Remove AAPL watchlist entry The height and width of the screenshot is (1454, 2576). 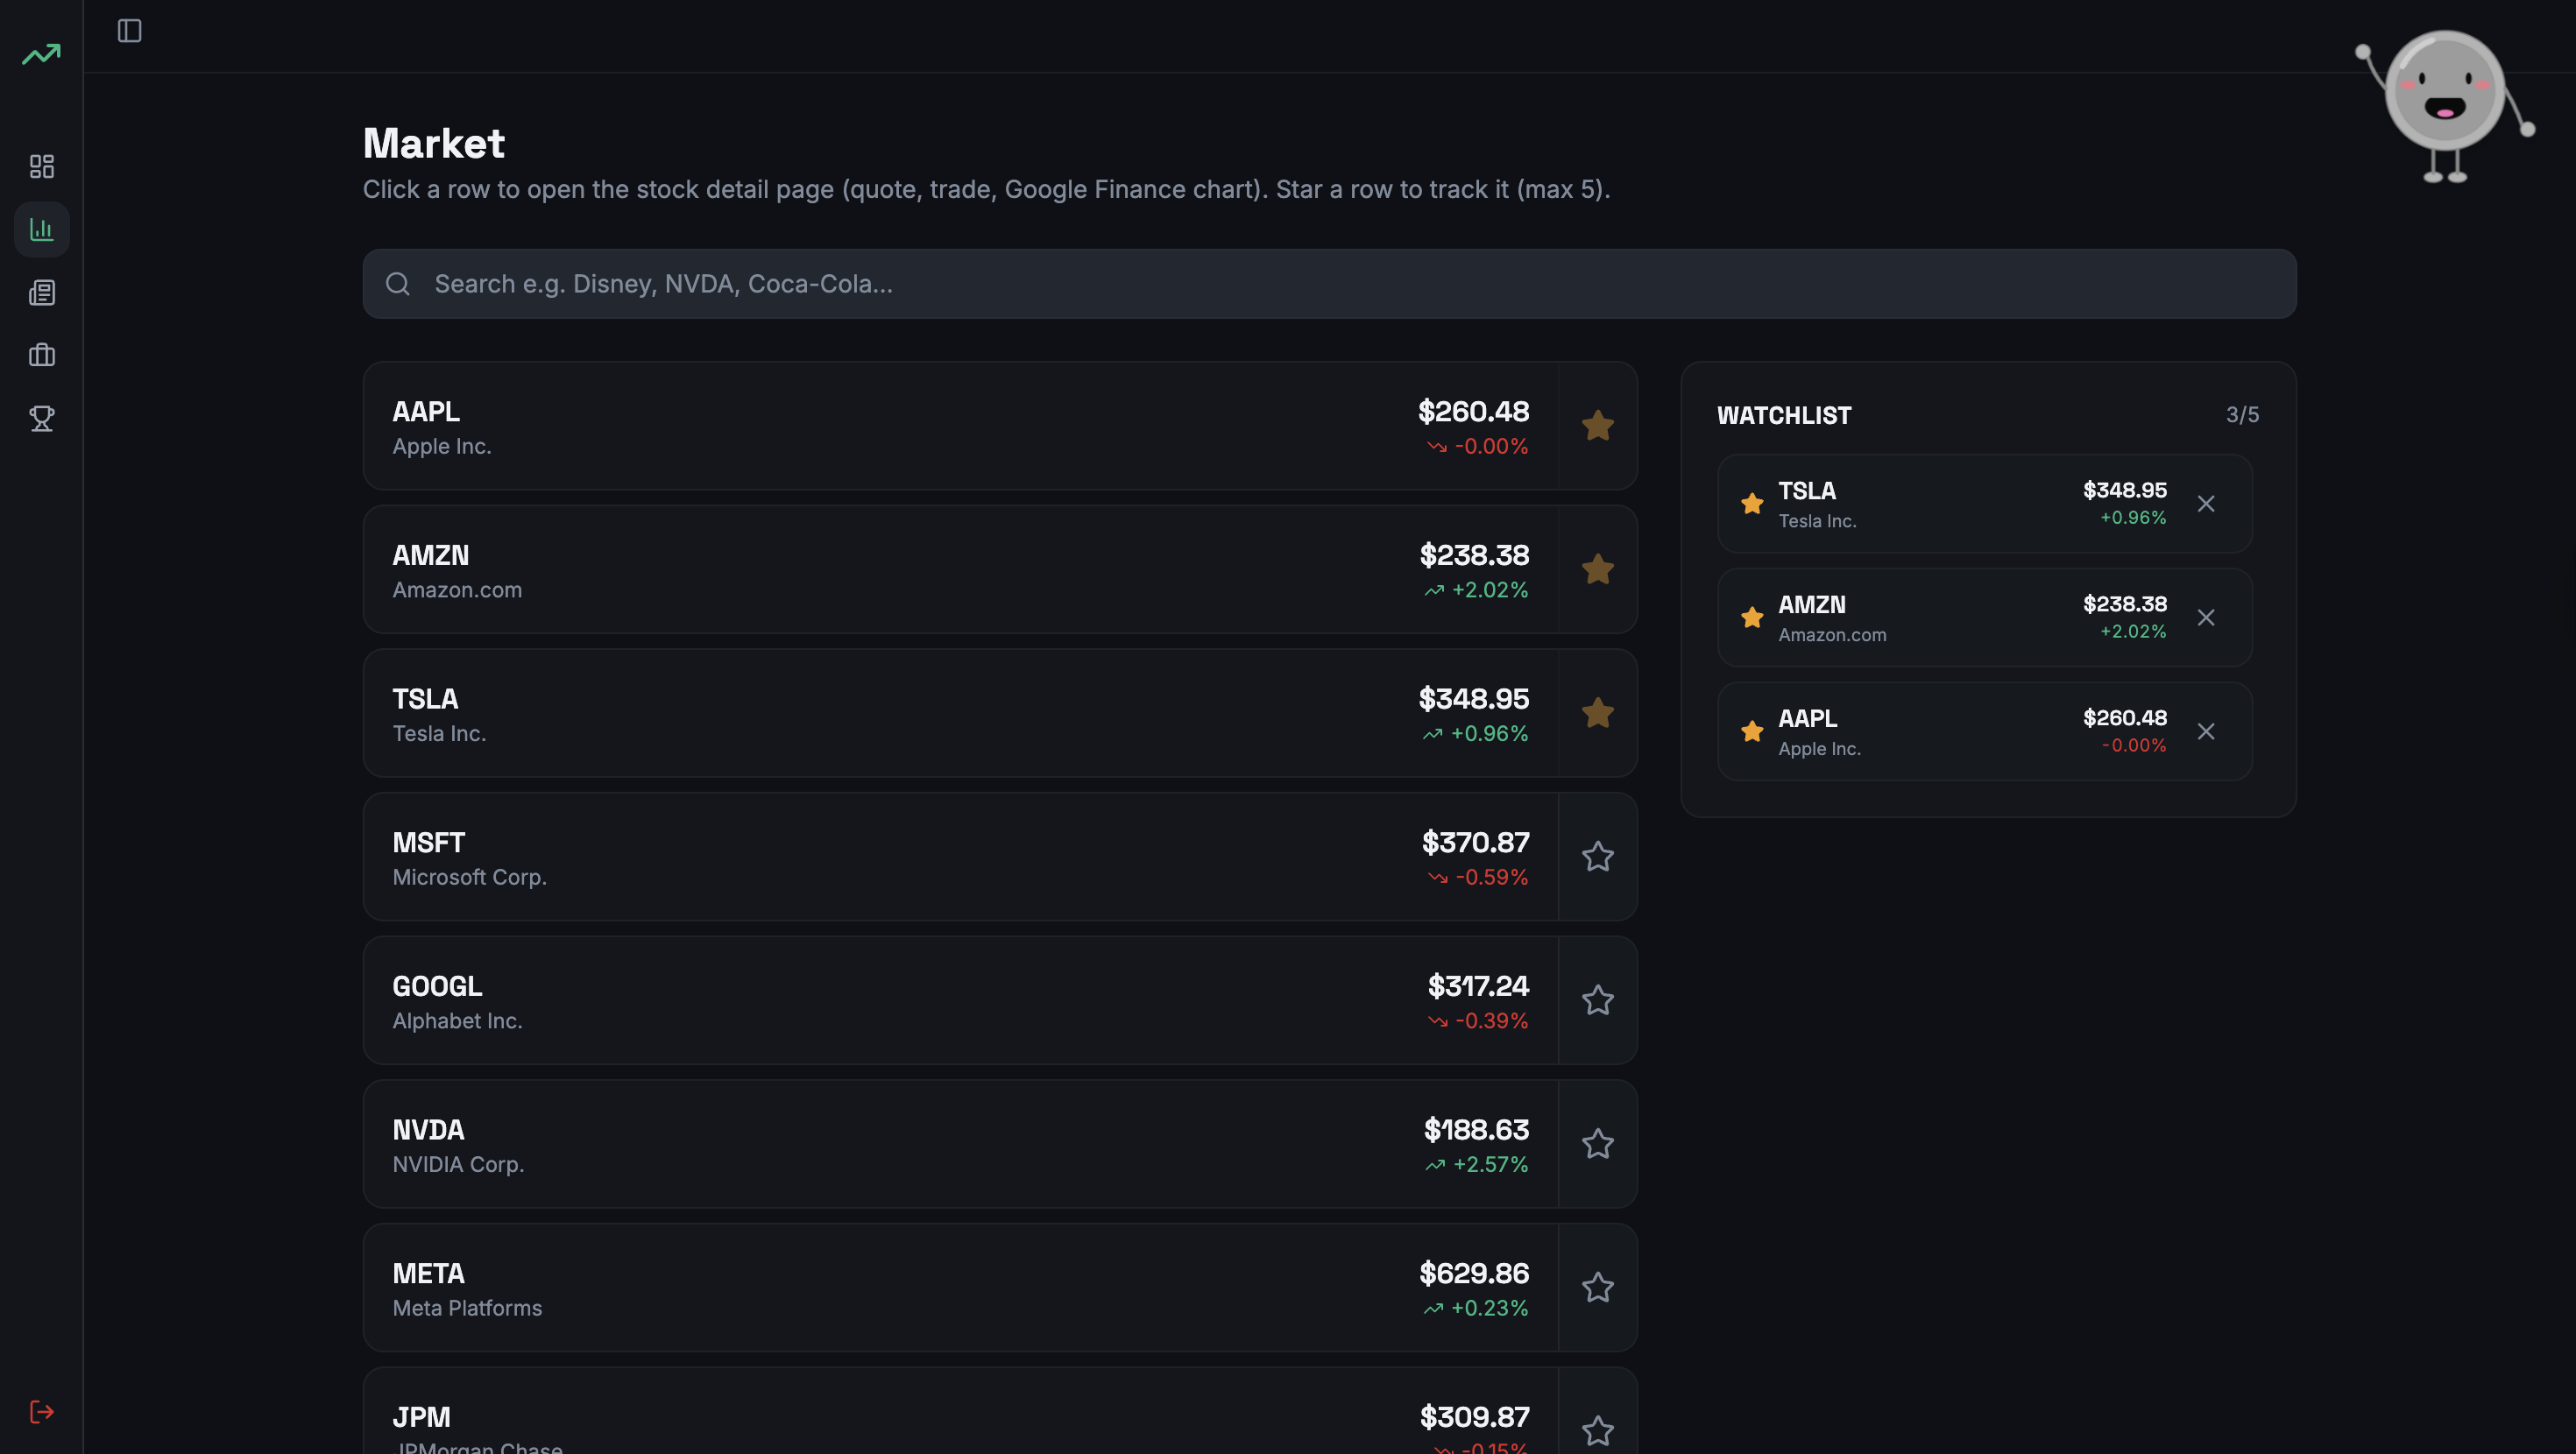click(x=2205, y=732)
